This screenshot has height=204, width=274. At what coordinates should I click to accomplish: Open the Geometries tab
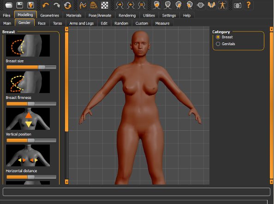(x=50, y=16)
